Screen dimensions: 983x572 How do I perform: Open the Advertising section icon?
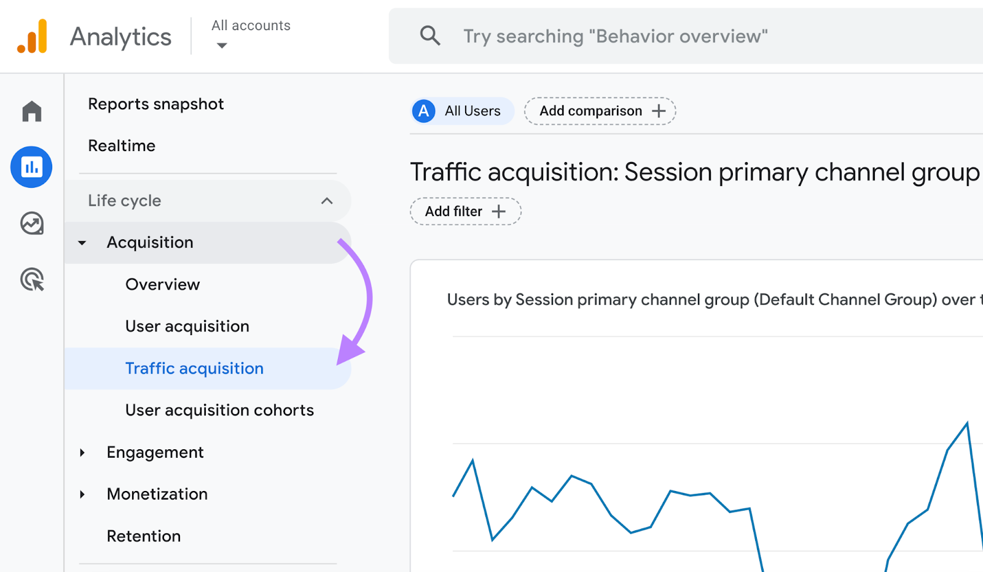[31, 280]
